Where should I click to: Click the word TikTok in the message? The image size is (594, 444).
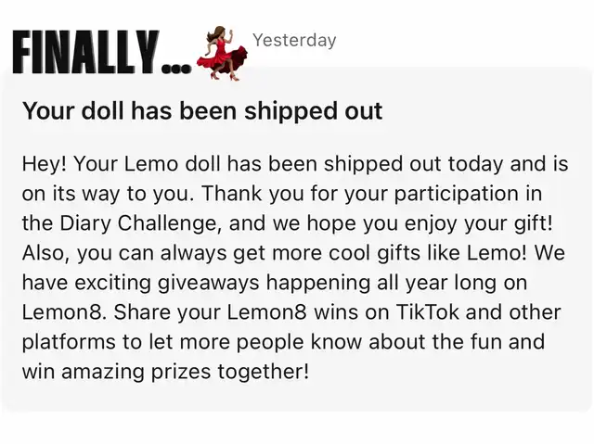tap(427, 312)
